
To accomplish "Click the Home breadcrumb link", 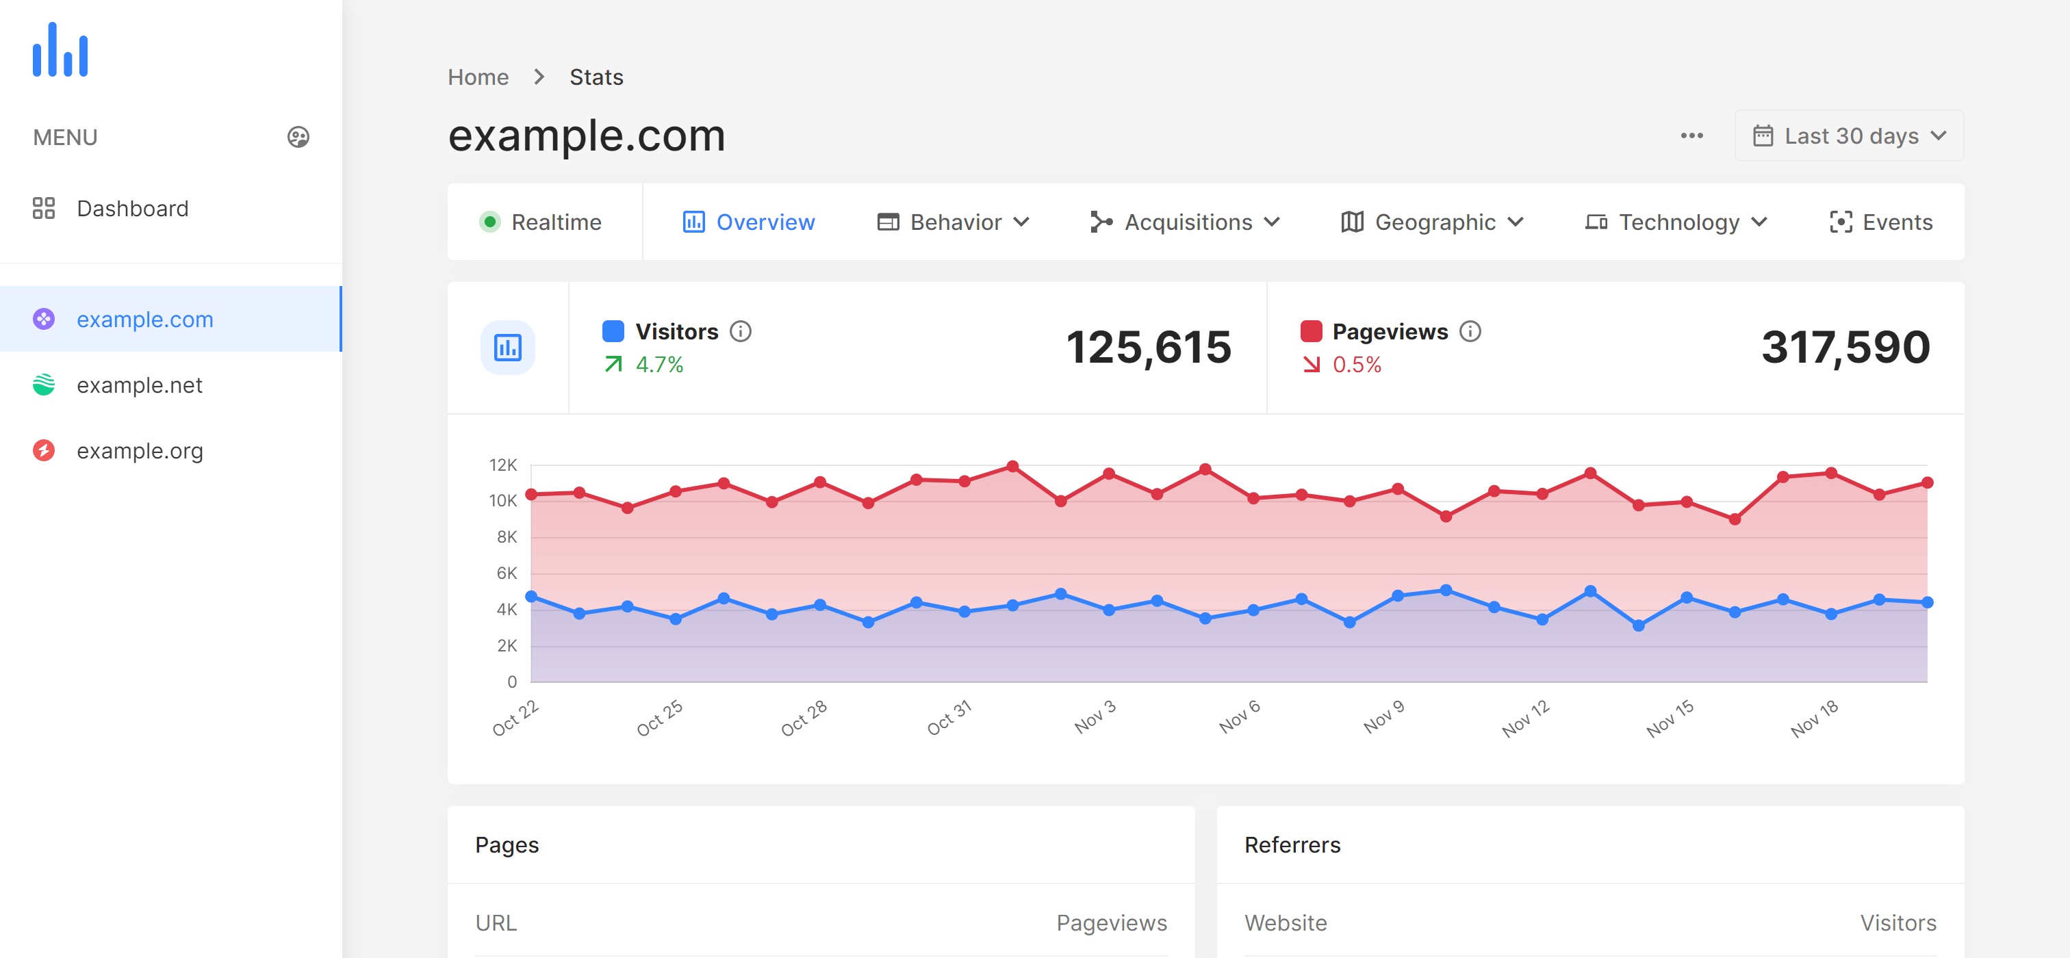I will (478, 77).
